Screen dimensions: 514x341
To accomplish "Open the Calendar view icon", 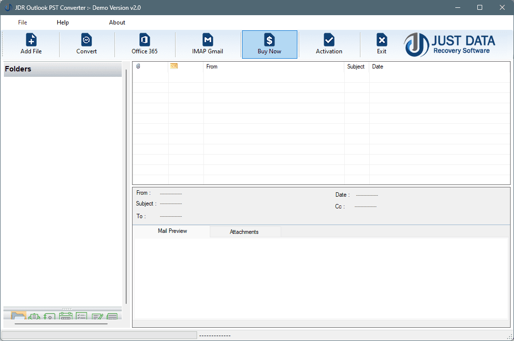I will tap(66, 316).
